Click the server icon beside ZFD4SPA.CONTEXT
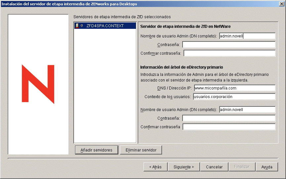The image size is (286, 179). [x=77, y=26]
